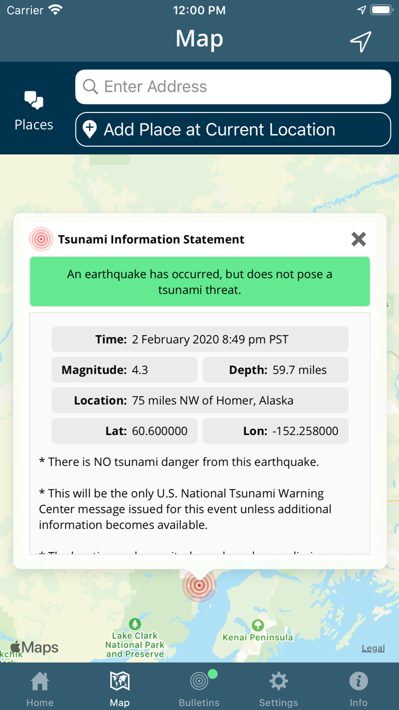The image size is (399, 710).
Task: Tap the pin icon inside Add Place button
Action: (91, 130)
